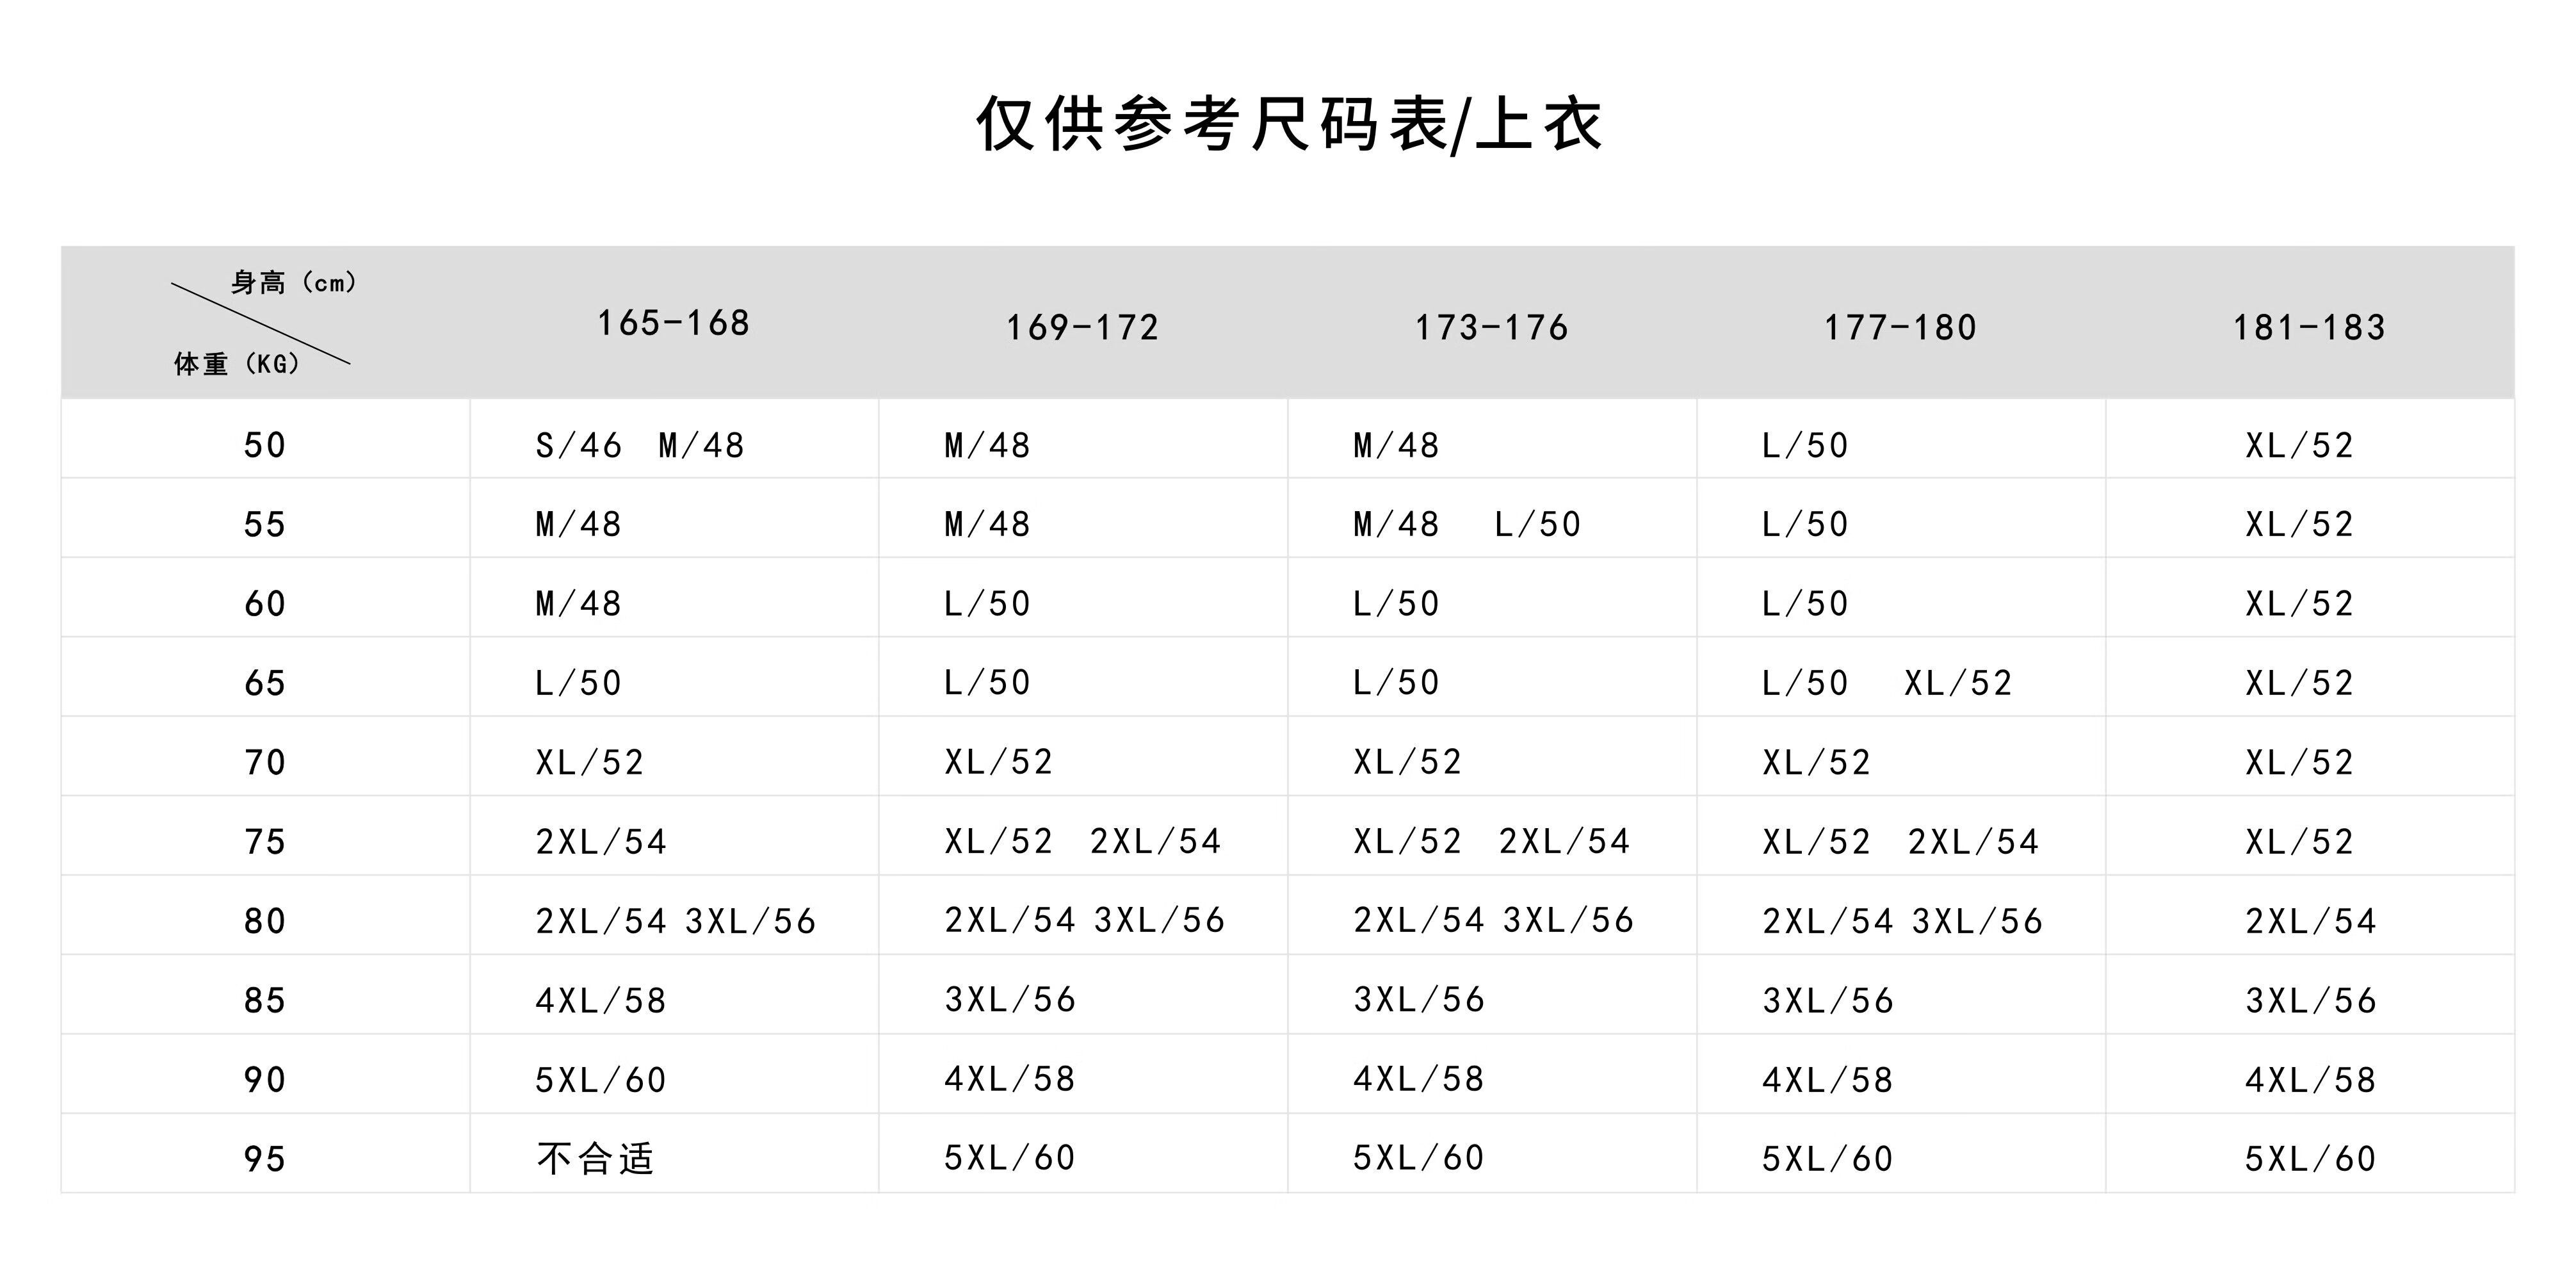This screenshot has width=2576, height=1272.
Task: Click the 体重 (KG) header label
Action: (x=237, y=364)
